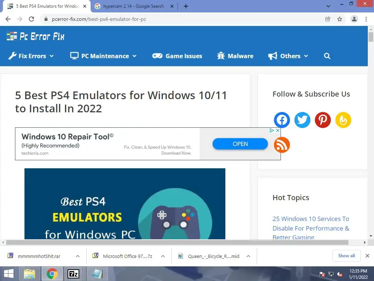Click the Windows 10 Repair Tool ad title
The height and width of the screenshot is (281, 374).
(x=68, y=137)
